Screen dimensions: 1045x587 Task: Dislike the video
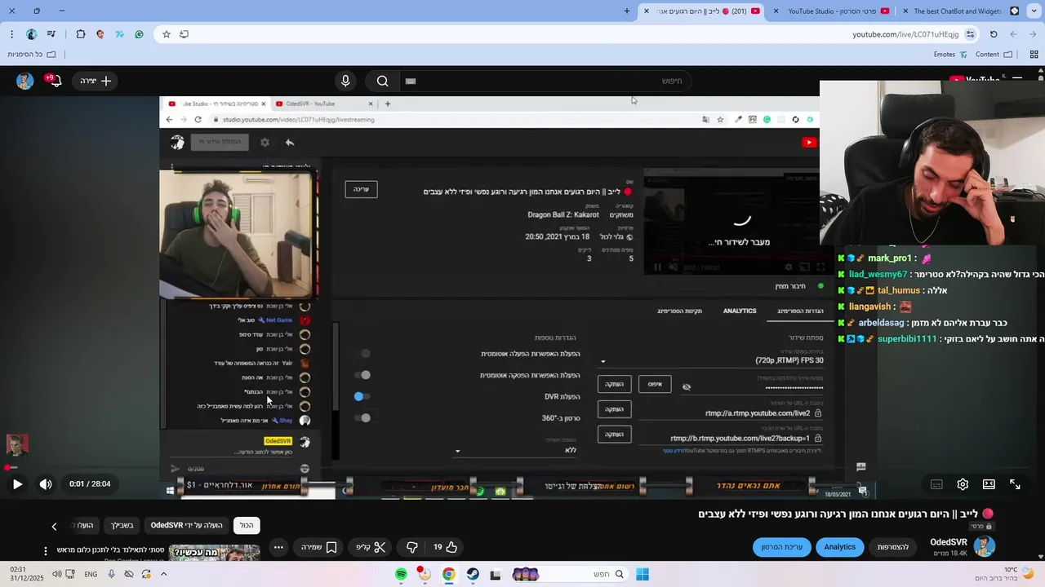(x=412, y=547)
